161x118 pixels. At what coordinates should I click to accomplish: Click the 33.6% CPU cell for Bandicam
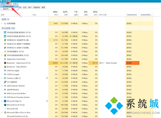pos(53,63)
